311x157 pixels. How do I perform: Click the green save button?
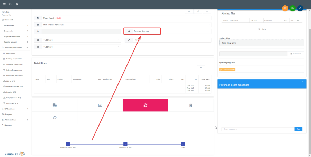[x=293, y=8]
